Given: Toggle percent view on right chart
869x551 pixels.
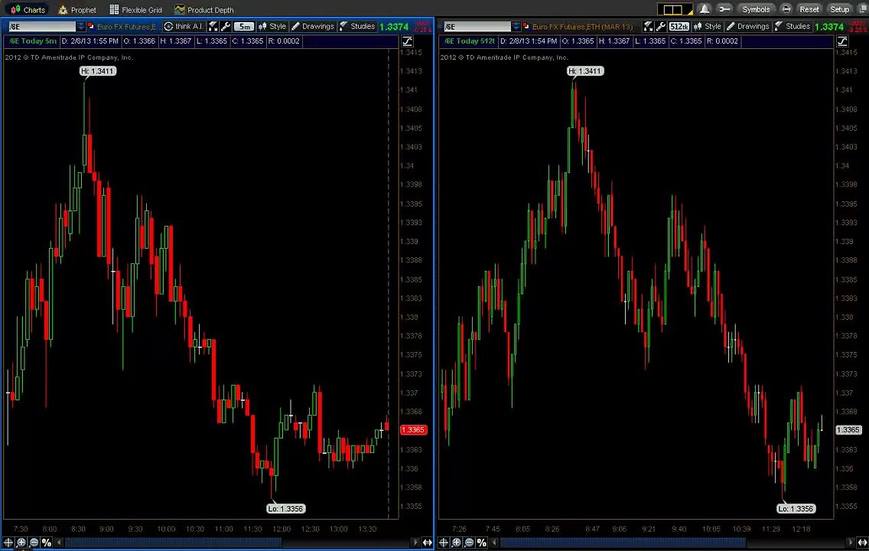Looking at the screenshot, I should point(482,543).
